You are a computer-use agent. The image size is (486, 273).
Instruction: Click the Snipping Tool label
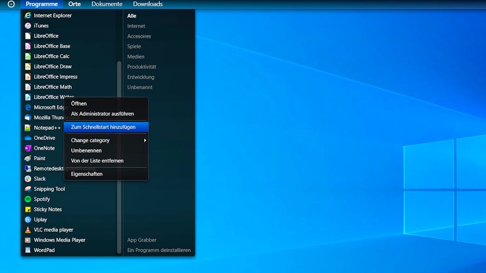[49, 189]
